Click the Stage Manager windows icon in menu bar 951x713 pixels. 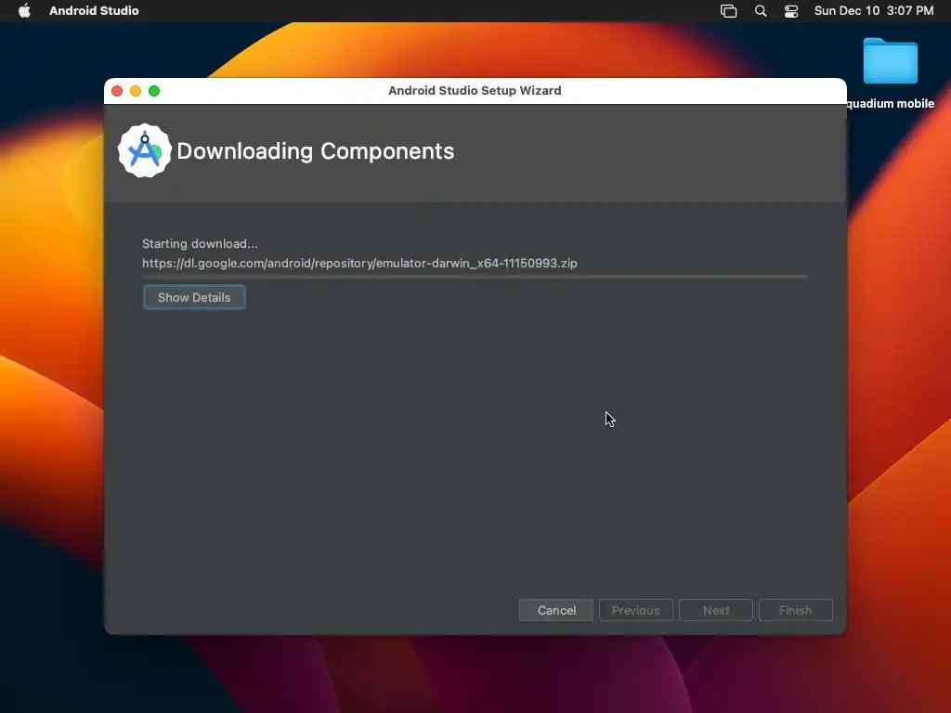[728, 10]
